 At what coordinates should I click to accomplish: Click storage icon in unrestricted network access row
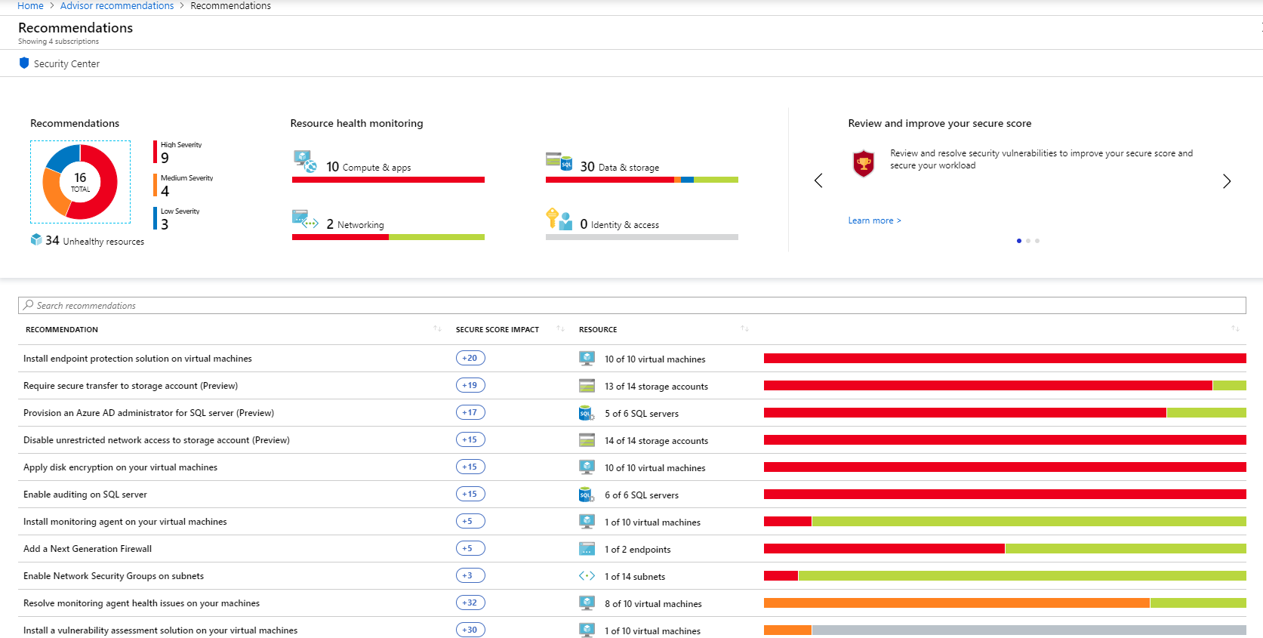(x=587, y=440)
